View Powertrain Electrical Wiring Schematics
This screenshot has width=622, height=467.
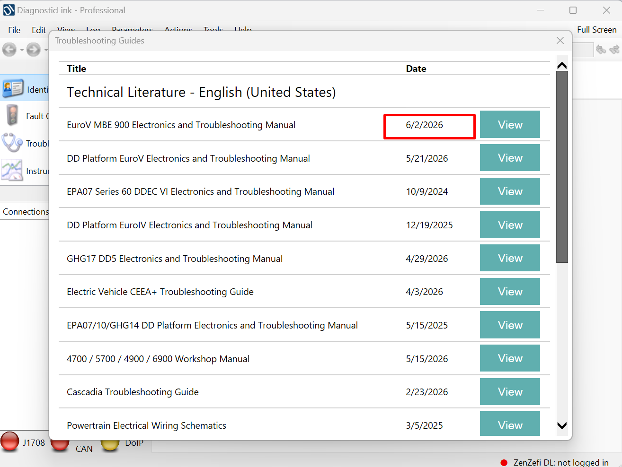point(510,424)
